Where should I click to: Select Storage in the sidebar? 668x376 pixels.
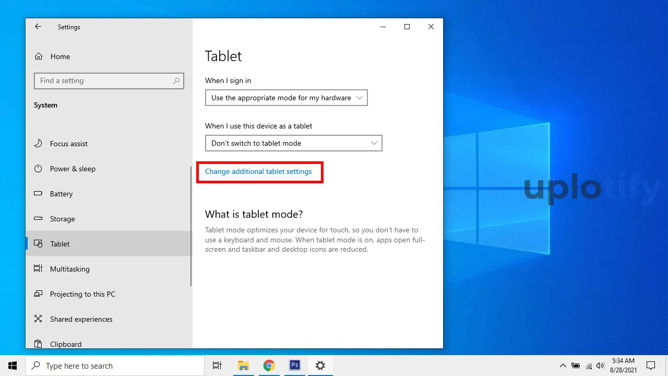pyautogui.click(x=62, y=219)
